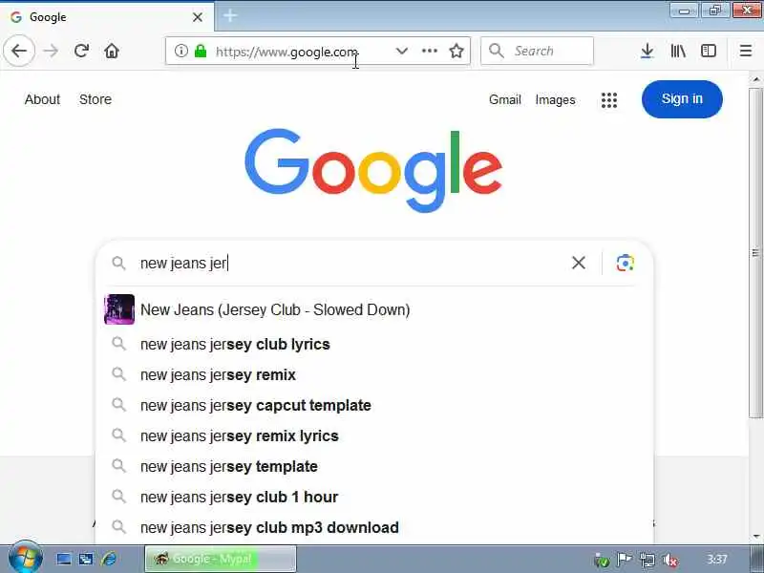The width and height of the screenshot is (764, 573).
Task: Open the second pinned taskbar icon
Action: [86, 559]
